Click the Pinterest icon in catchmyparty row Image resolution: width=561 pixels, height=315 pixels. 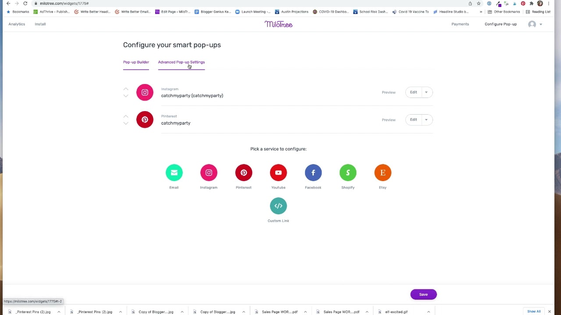coord(145,119)
